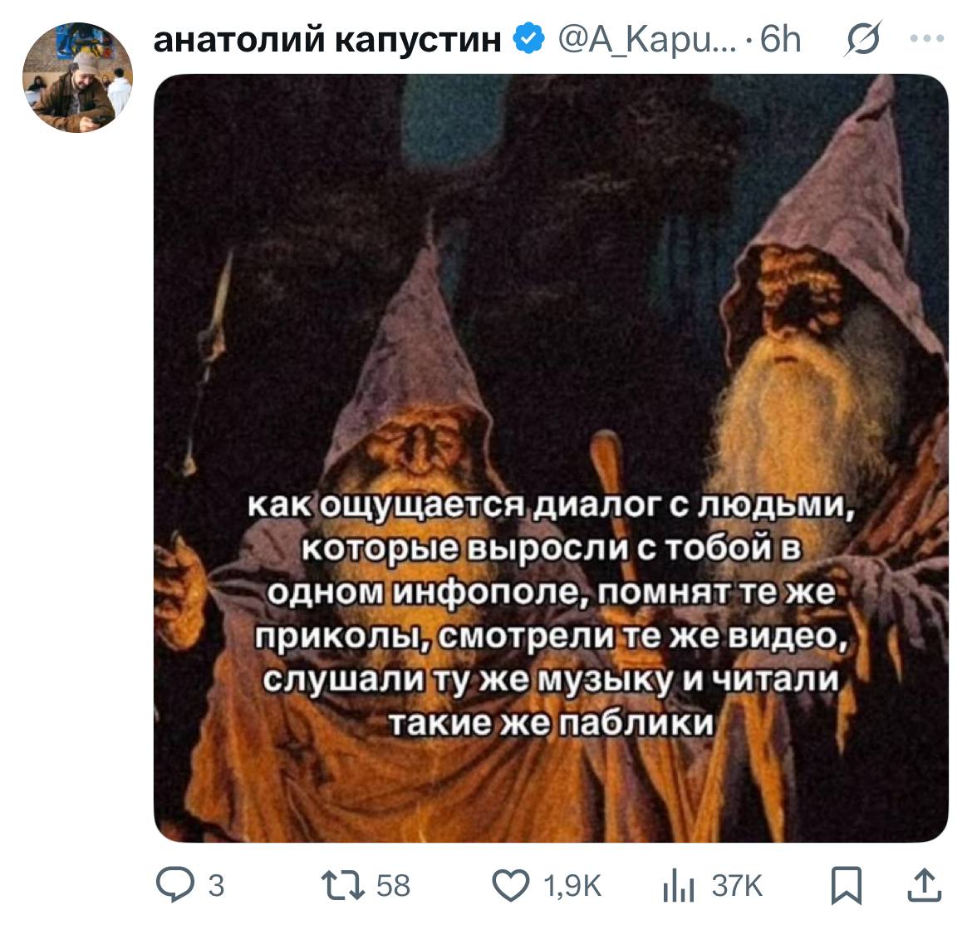Click the reply speech bubble icon

[175, 884]
